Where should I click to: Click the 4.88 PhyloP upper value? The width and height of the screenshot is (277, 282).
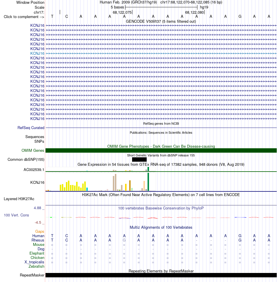click(37, 208)
